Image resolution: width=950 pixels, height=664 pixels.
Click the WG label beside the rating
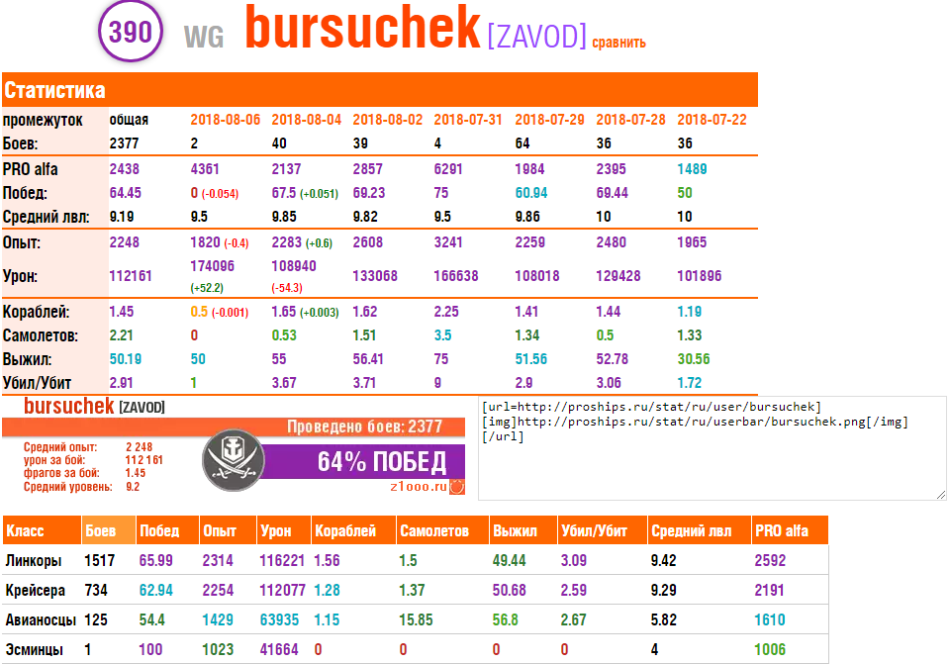click(204, 37)
